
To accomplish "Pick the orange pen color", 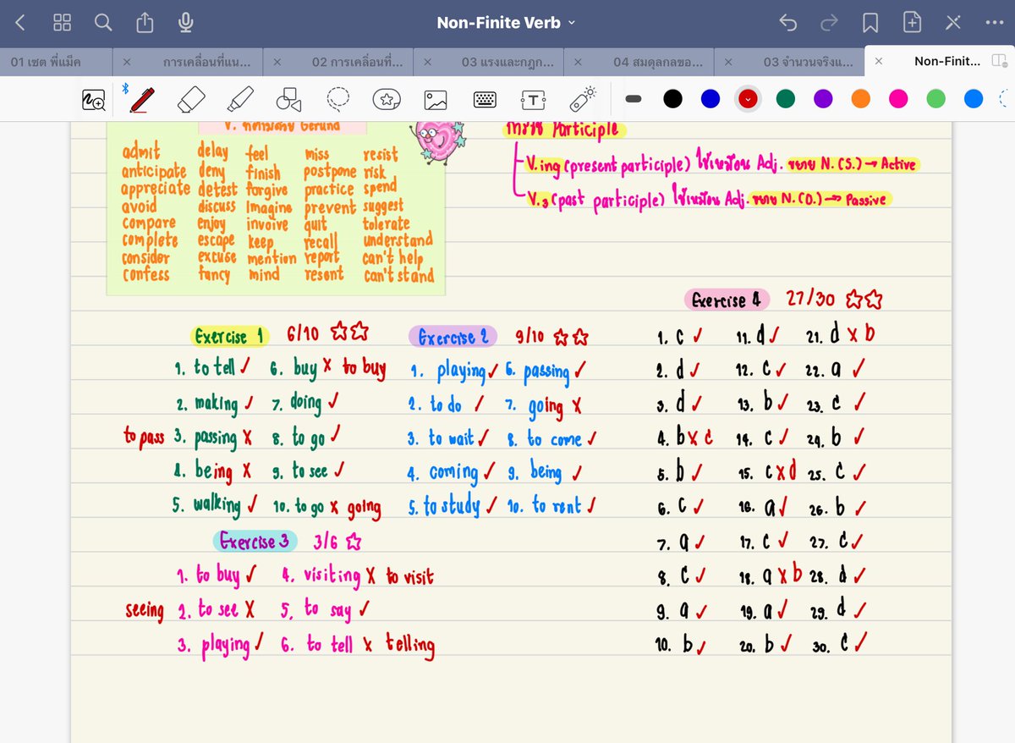I will coord(861,99).
